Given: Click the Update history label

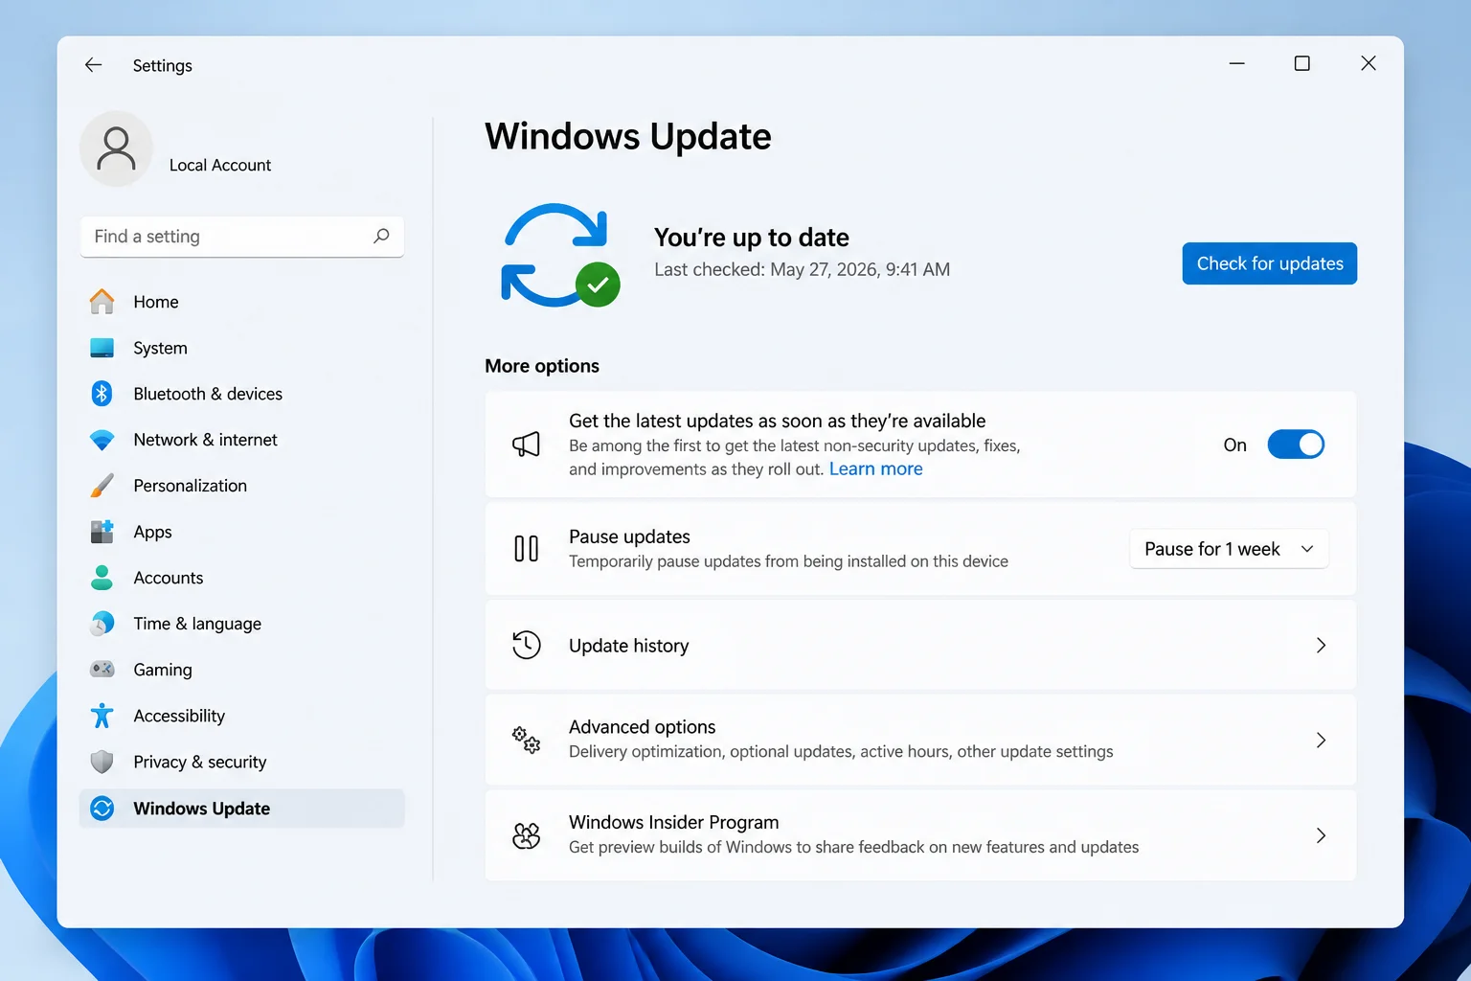Looking at the screenshot, I should pyautogui.click(x=629, y=646).
